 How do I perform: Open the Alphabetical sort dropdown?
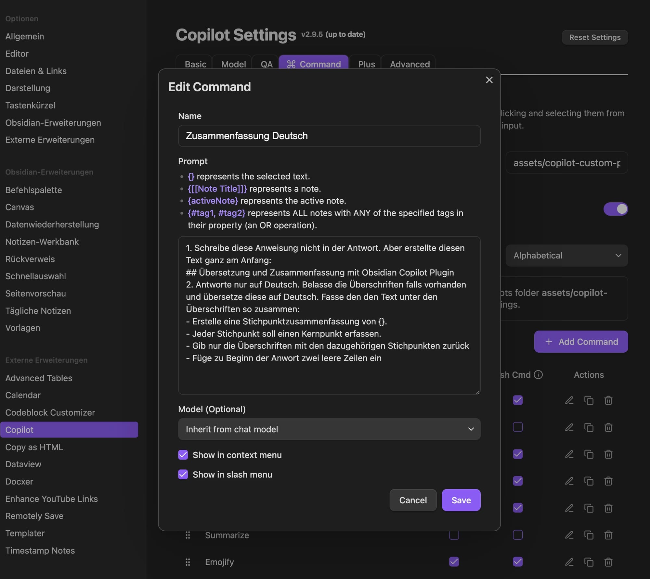pos(567,256)
